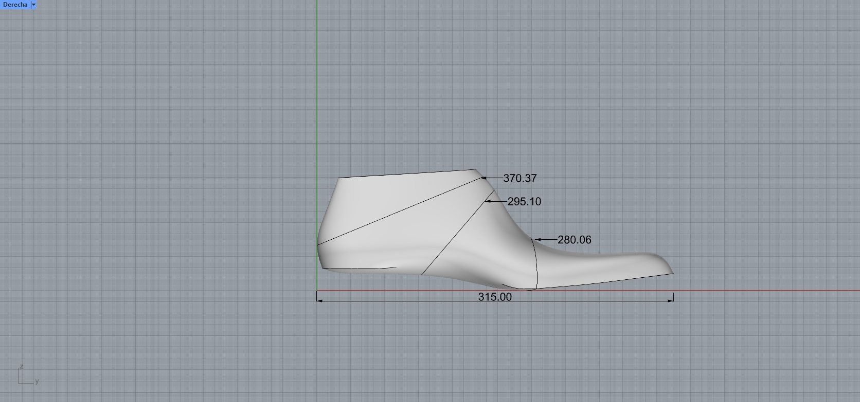The height and width of the screenshot is (402, 860).
Task: Select the 315.00 length dimension text
Action: (495, 297)
